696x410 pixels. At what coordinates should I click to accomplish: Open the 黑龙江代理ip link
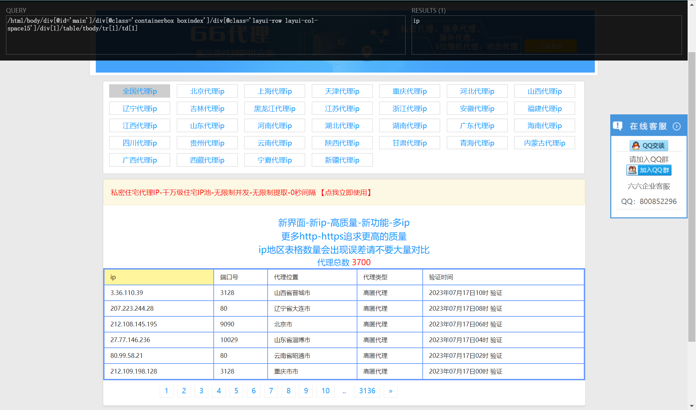(275, 108)
